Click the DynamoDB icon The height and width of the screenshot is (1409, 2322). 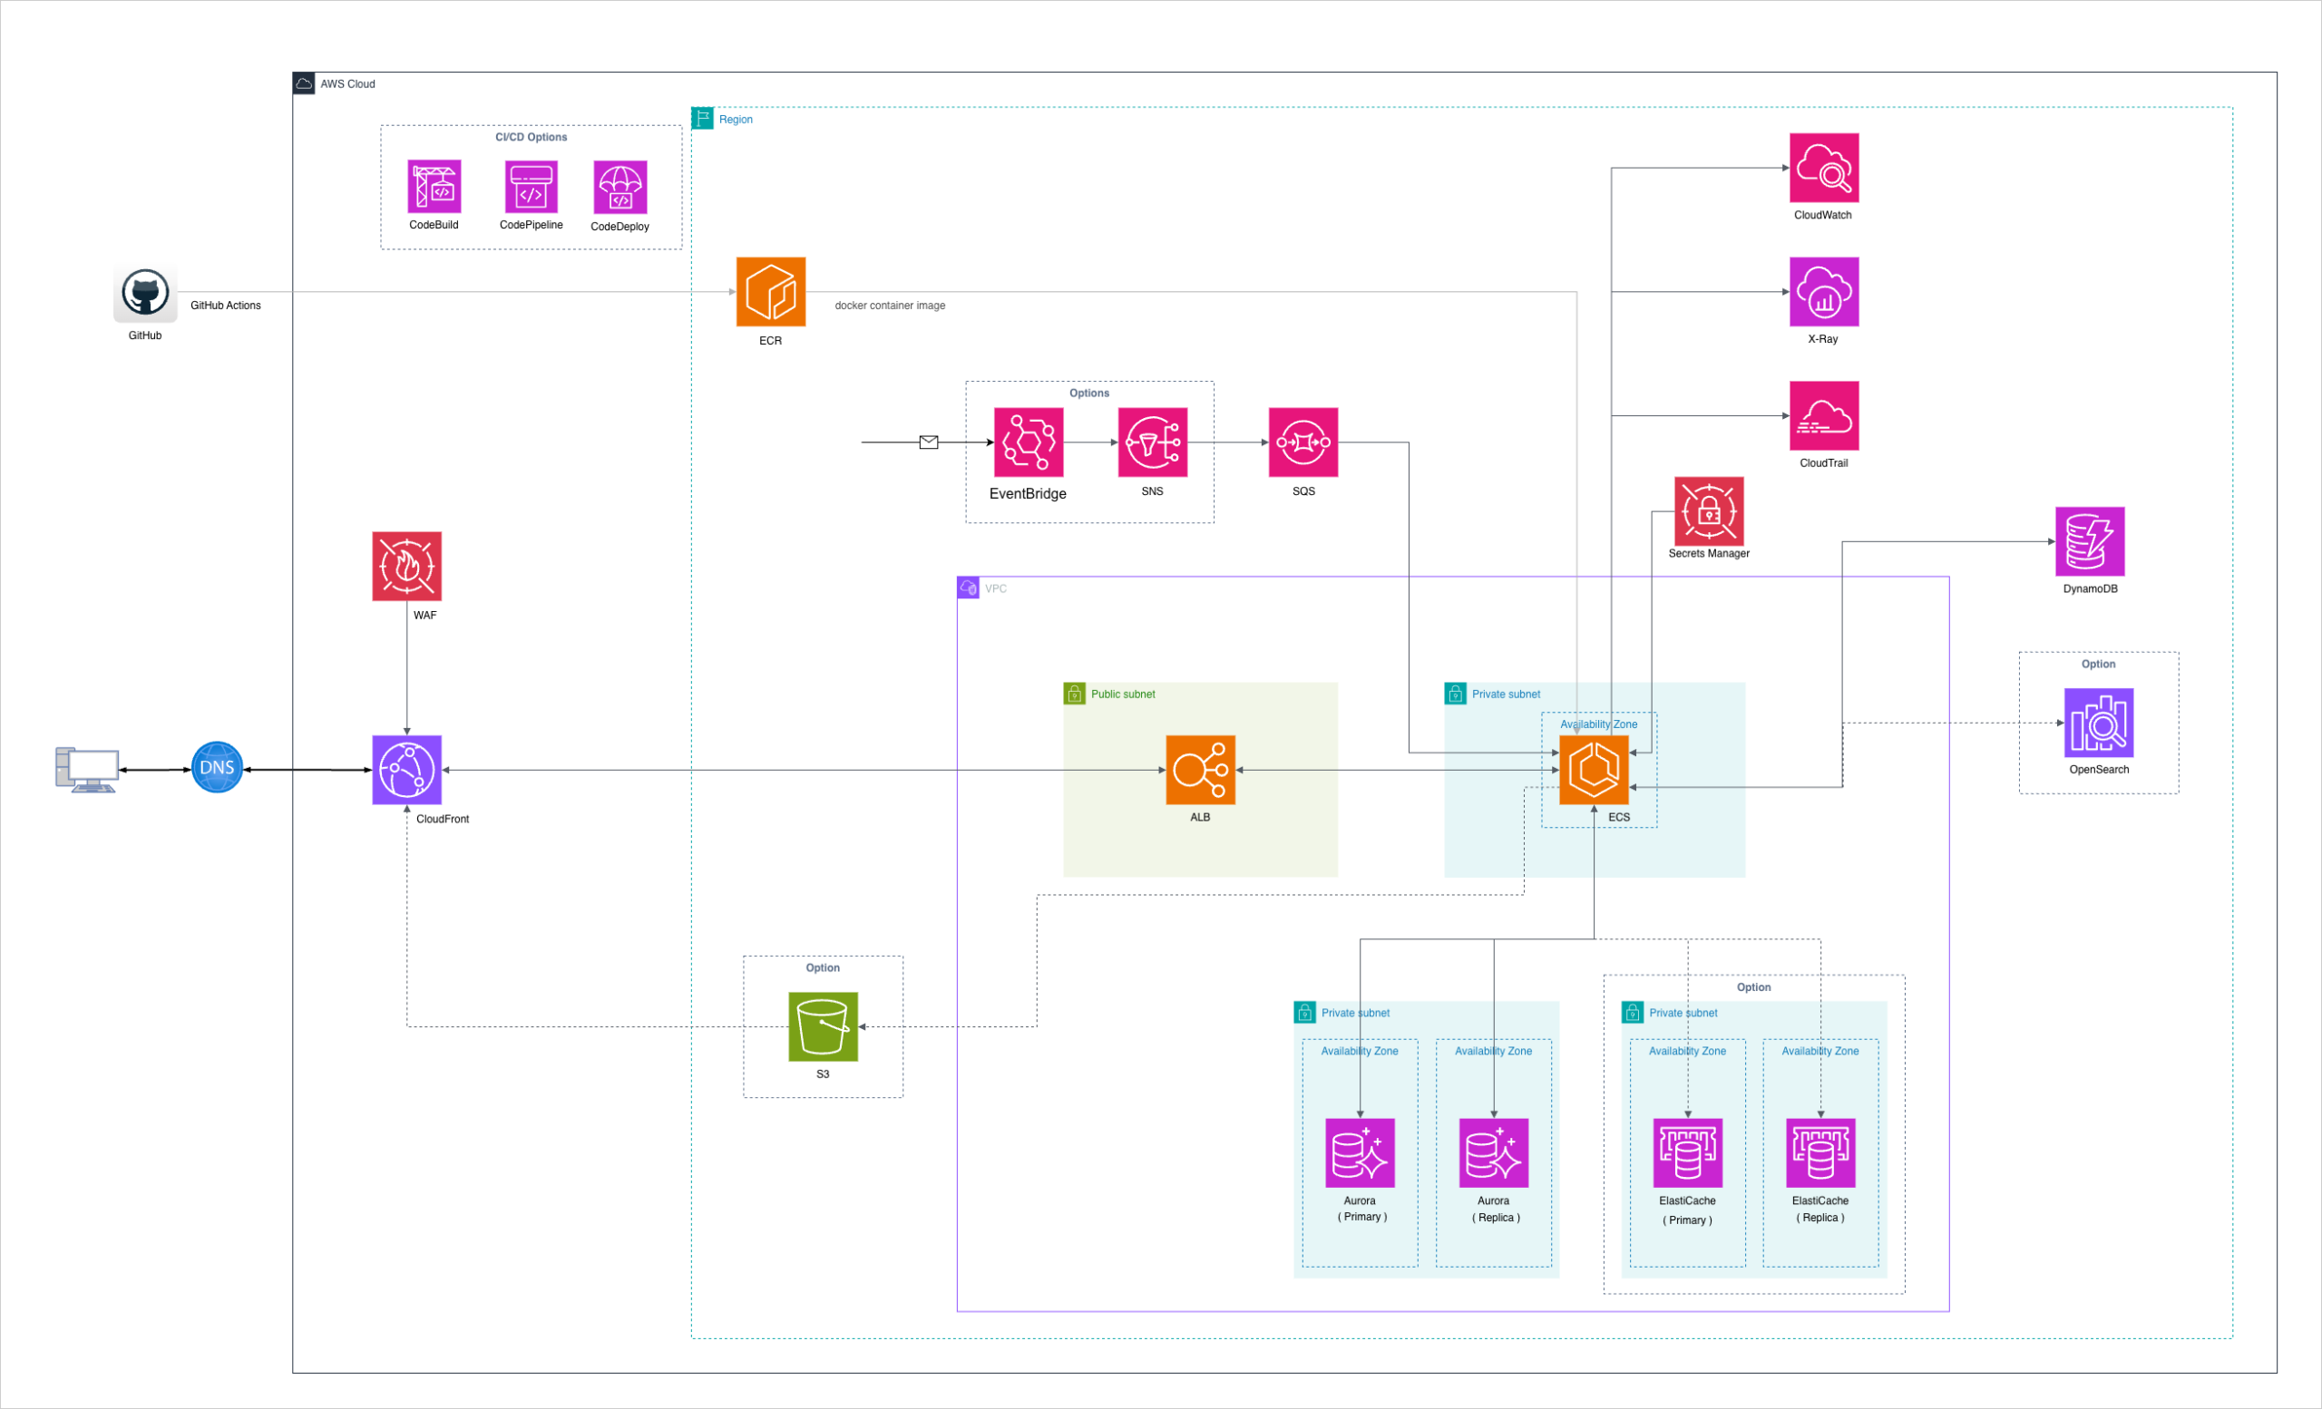2089,541
